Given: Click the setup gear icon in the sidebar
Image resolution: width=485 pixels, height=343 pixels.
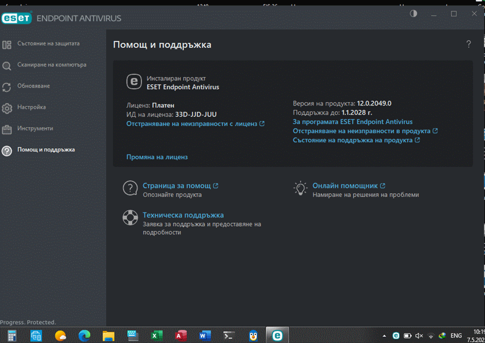Looking at the screenshot, I should 7,108.
